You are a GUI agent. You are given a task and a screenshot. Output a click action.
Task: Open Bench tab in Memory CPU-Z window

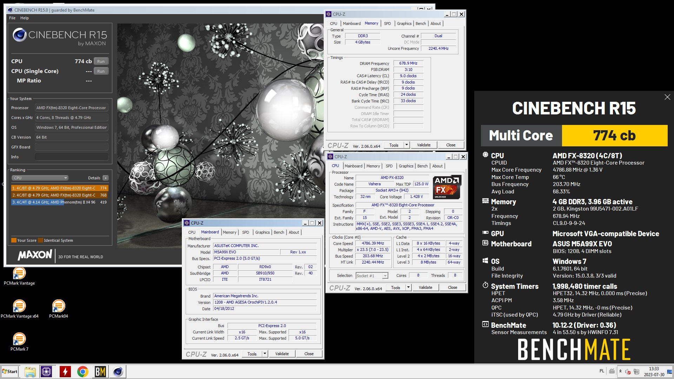(421, 24)
